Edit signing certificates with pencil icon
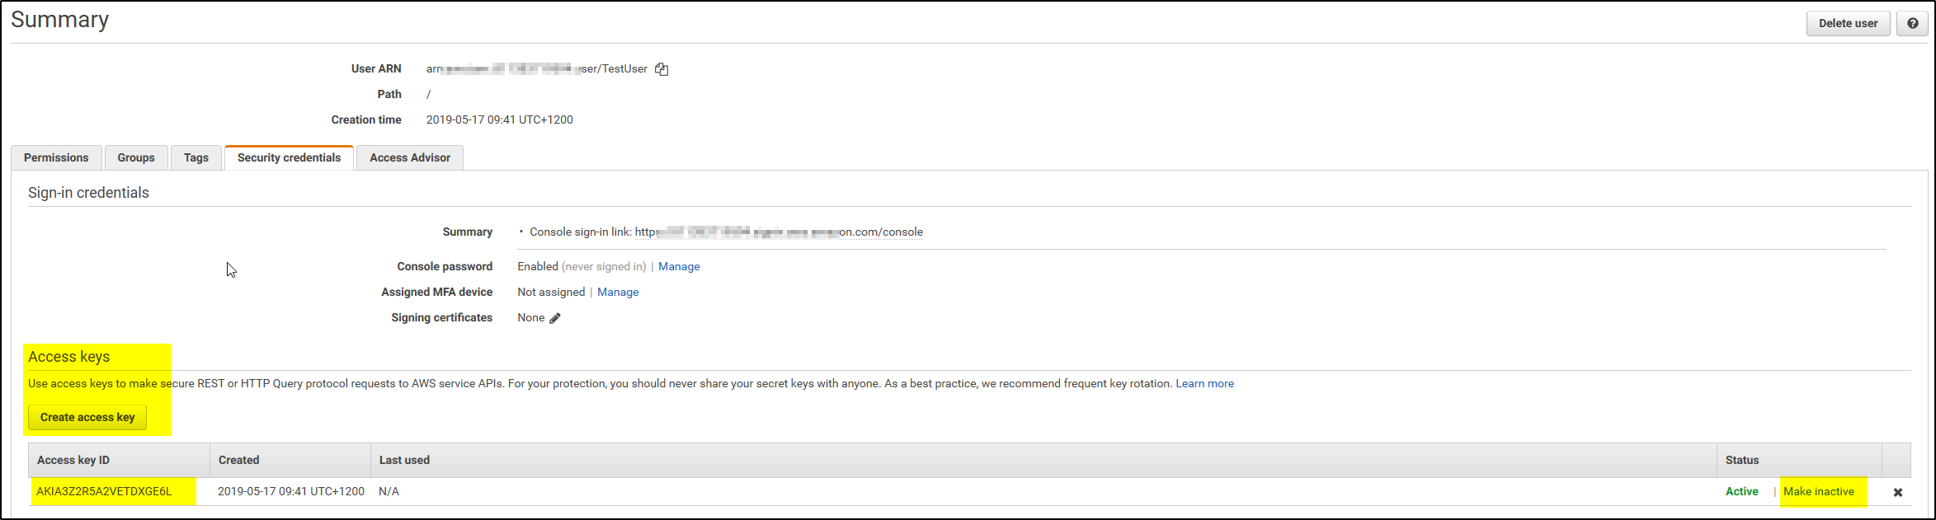1936x520 pixels. (x=555, y=318)
